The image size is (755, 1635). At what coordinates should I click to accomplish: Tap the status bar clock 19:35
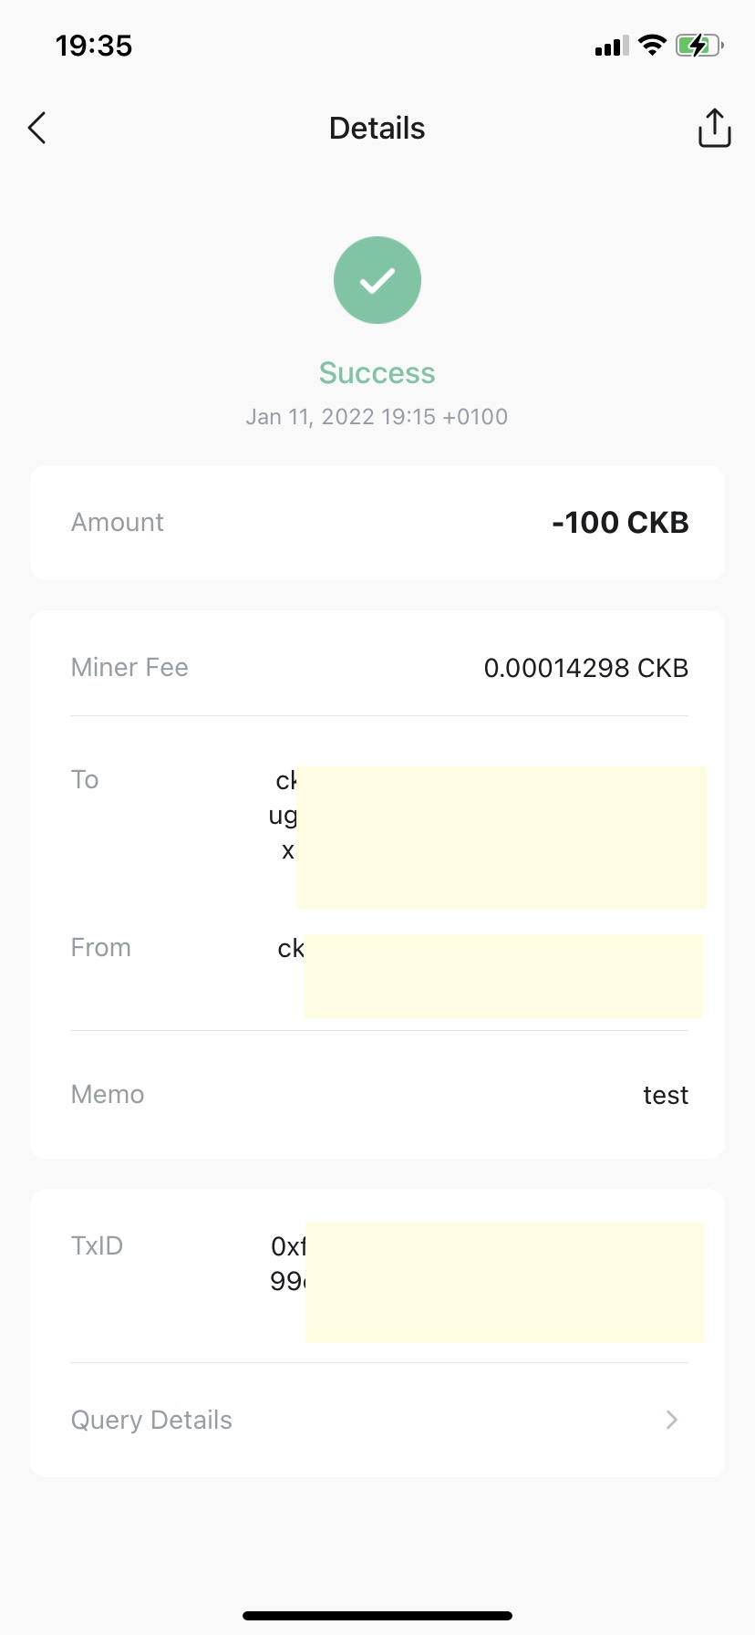click(x=94, y=46)
